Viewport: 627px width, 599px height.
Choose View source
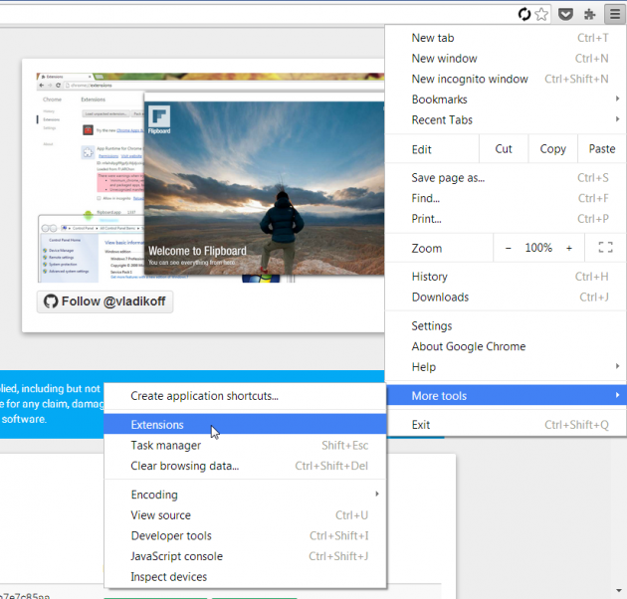click(x=245, y=515)
